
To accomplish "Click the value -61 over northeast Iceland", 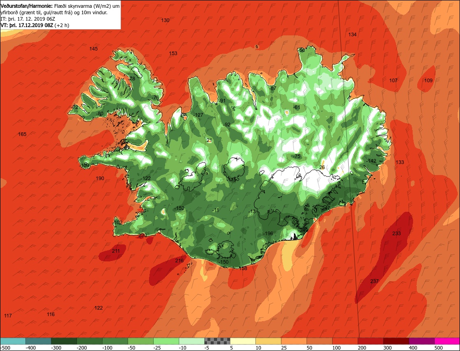I will (297, 107).
